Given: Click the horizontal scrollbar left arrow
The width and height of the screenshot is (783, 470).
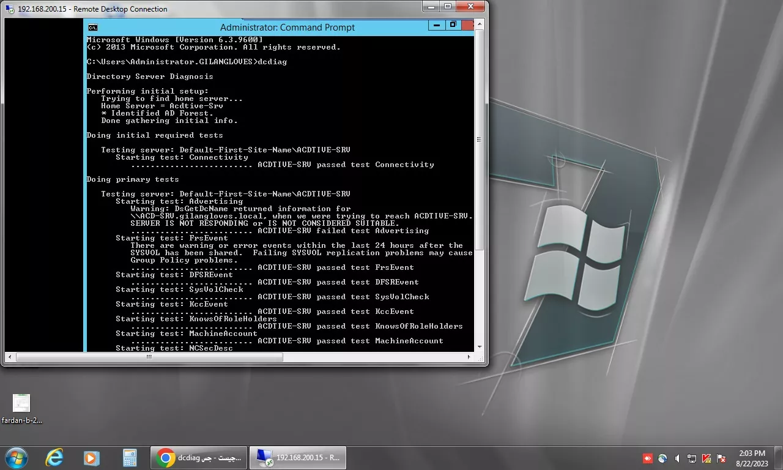Looking at the screenshot, I should pyautogui.click(x=9, y=357).
